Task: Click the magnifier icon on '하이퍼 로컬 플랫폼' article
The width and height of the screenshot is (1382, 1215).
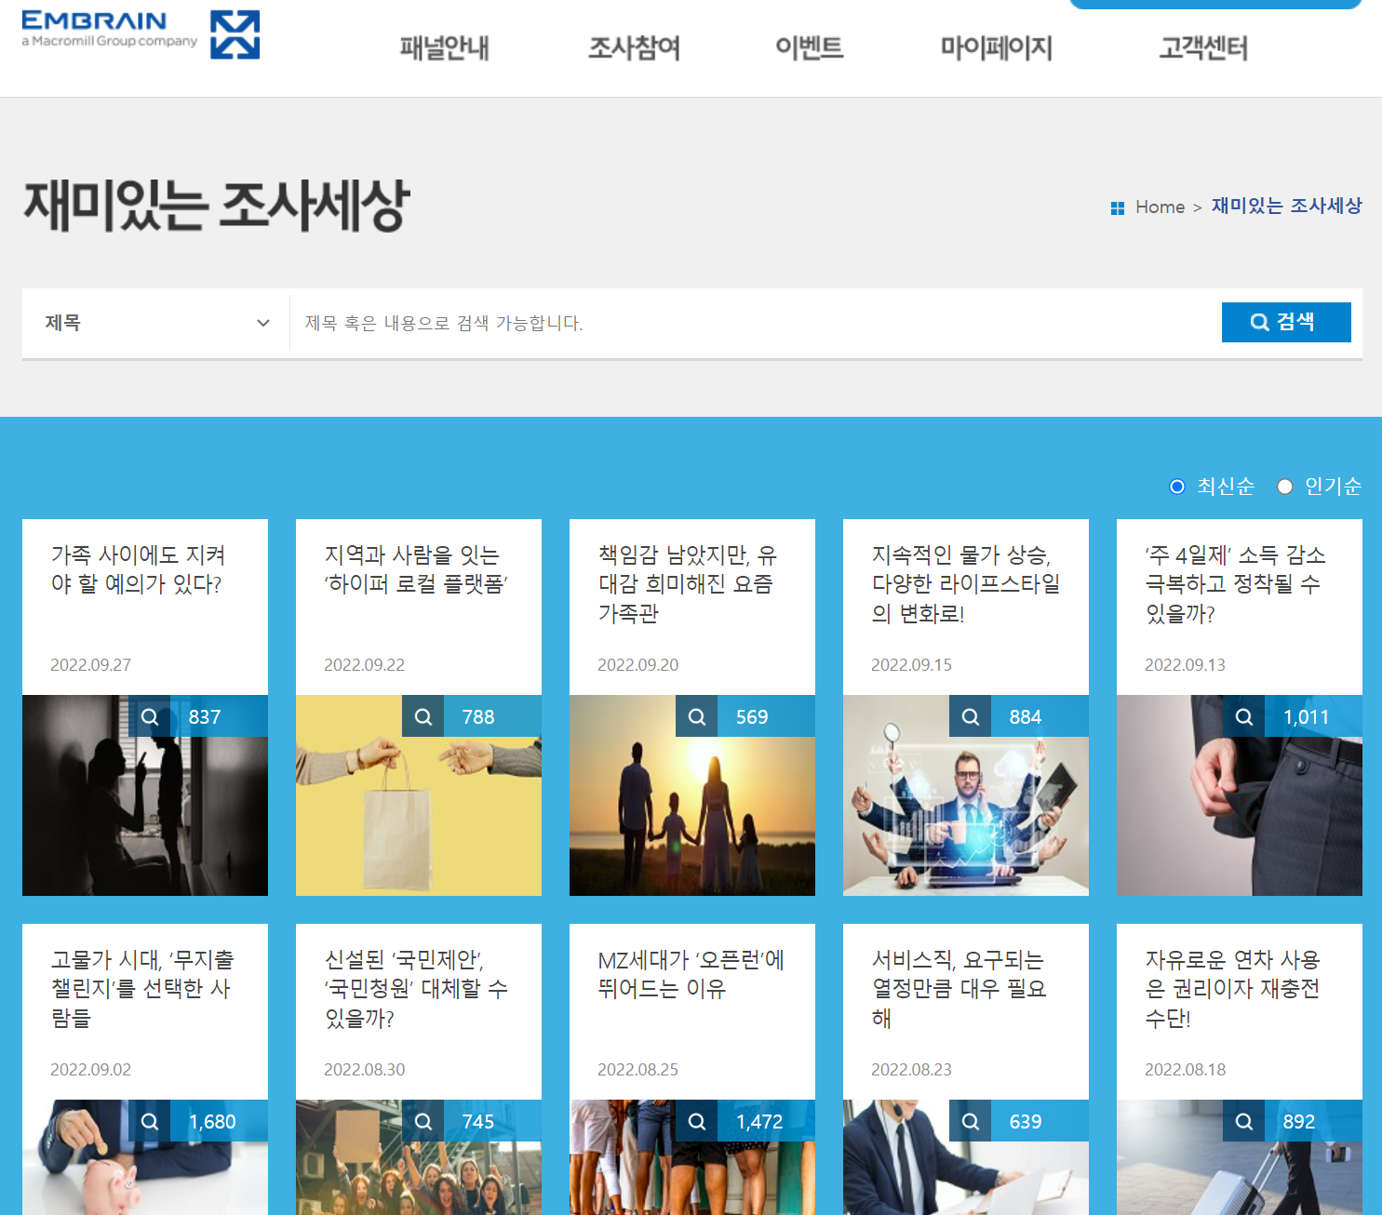Action: pyautogui.click(x=423, y=716)
